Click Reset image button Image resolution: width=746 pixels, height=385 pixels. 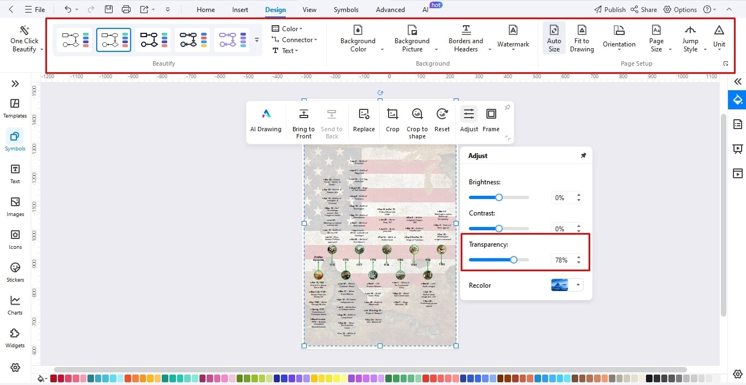click(442, 120)
